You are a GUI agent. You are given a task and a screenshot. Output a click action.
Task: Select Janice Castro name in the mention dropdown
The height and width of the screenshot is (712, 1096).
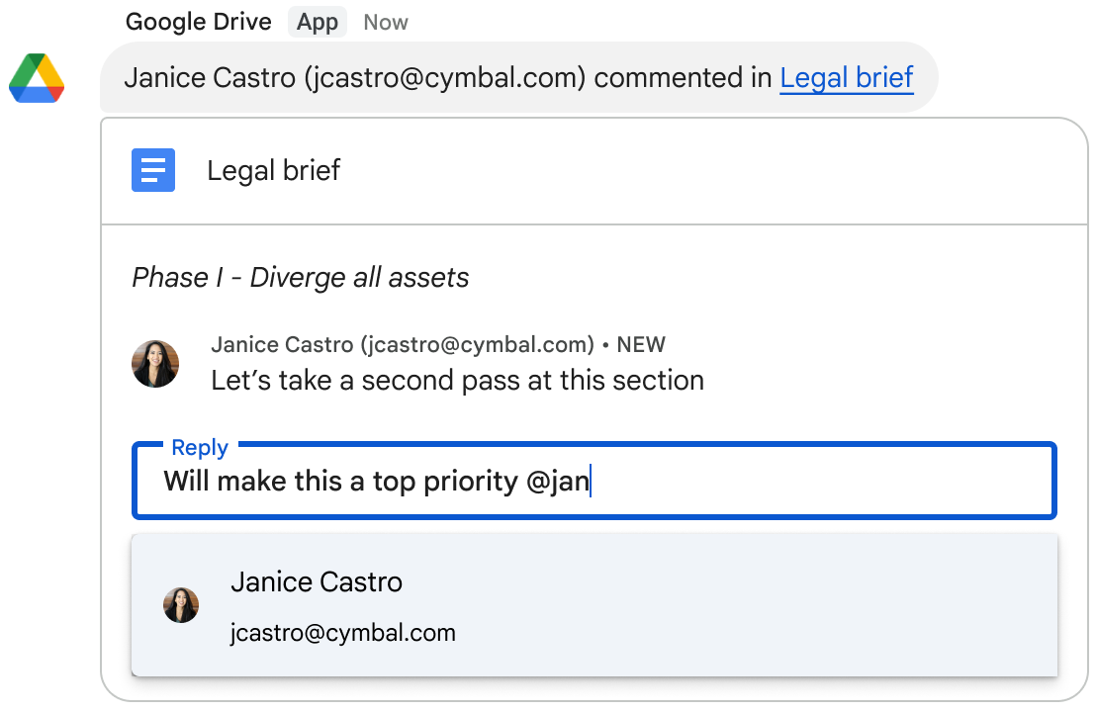317,581
